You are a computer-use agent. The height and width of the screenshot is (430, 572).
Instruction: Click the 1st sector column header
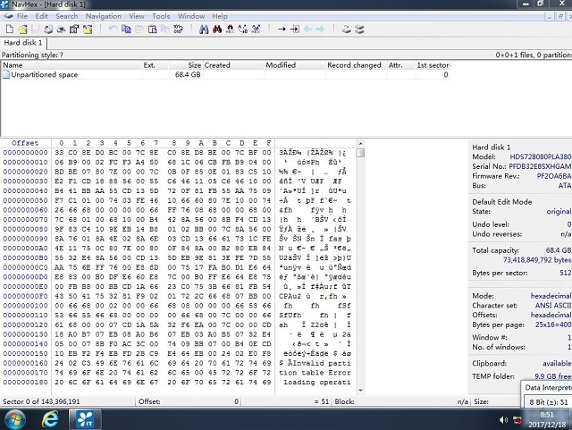pos(433,65)
